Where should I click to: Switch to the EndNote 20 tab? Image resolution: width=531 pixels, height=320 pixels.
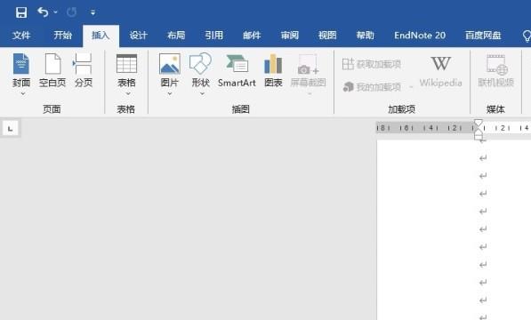pyautogui.click(x=420, y=36)
